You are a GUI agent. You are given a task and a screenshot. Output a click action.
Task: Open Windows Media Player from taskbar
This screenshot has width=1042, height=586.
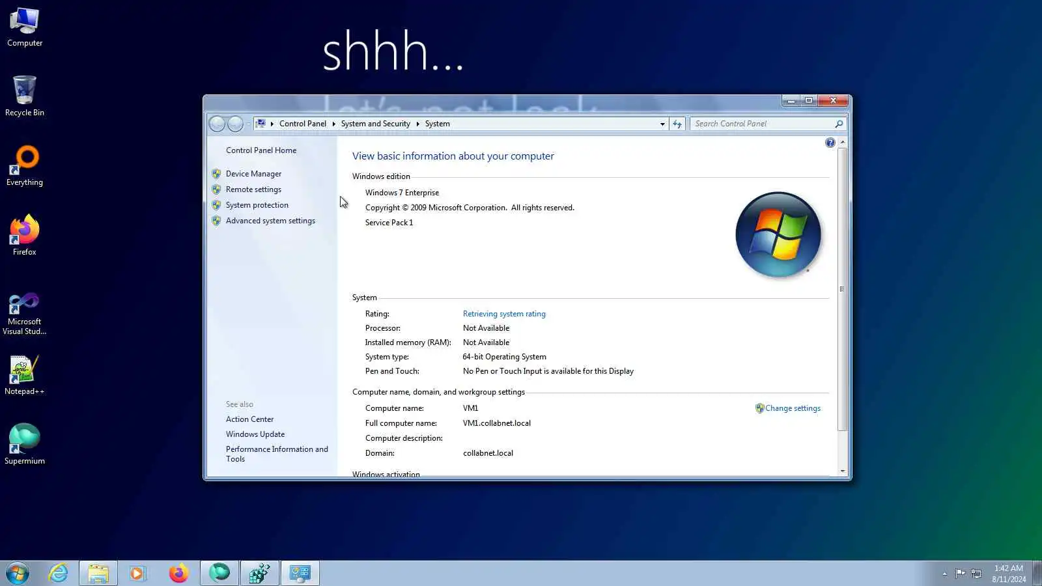(x=137, y=574)
